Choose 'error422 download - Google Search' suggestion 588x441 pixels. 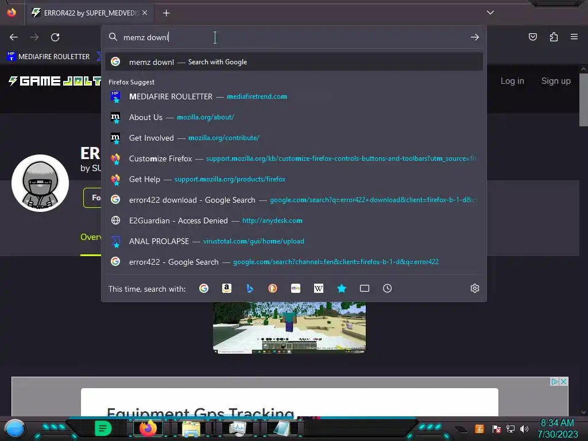click(x=294, y=199)
